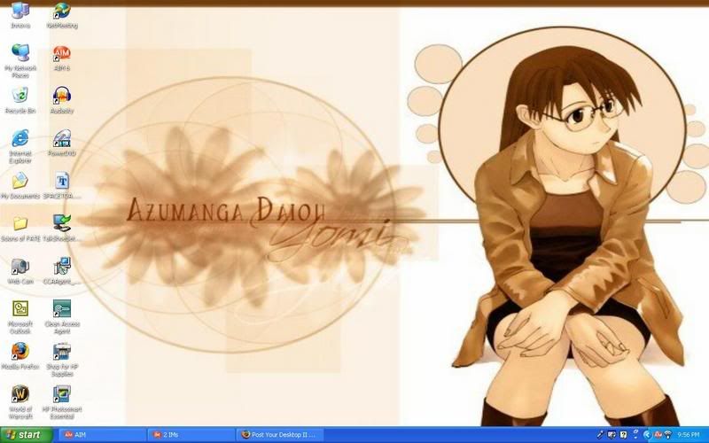The image size is (709, 443).
Task: Switch to Post Your Desktop II Firefox window
Action: pyautogui.click(x=279, y=435)
